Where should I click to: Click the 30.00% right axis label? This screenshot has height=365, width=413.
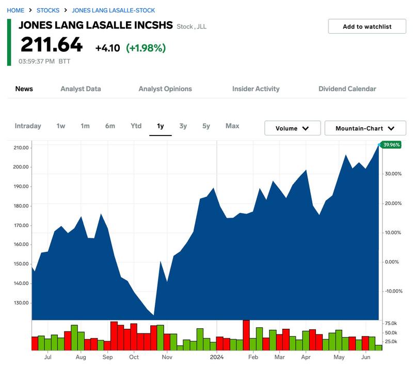coord(393,174)
